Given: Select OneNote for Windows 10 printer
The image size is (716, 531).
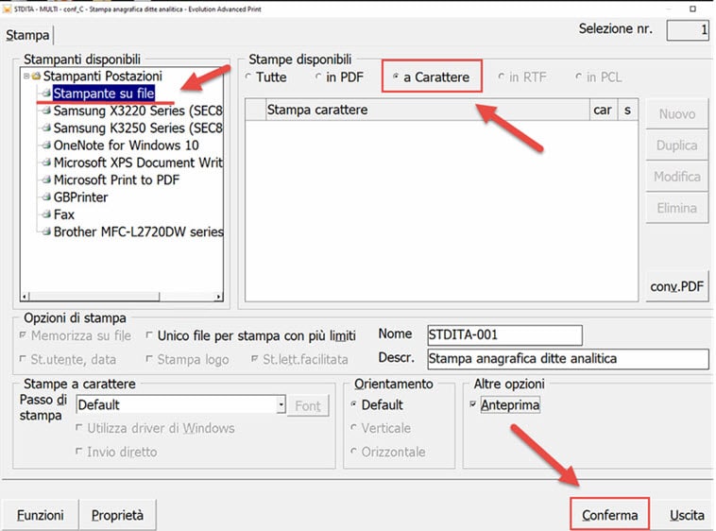Looking at the screenshot, I should pyautogui.click(x=126, y=146).
